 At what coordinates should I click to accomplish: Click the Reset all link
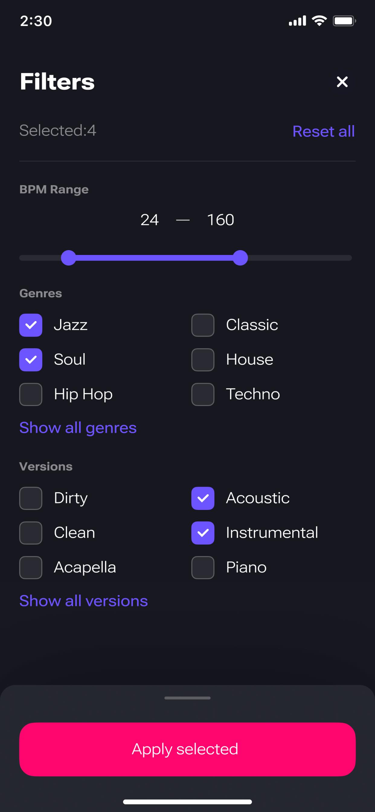click(x=323, y=131)
